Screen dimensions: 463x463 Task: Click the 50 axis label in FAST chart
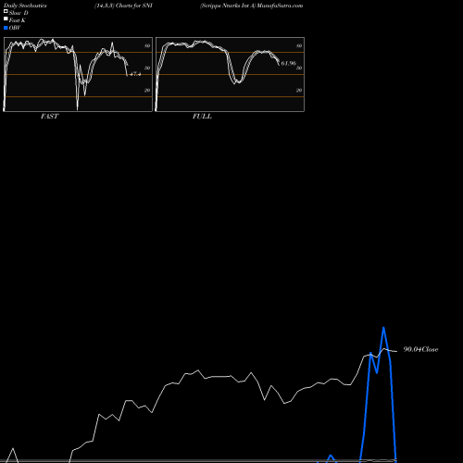click(147, 68)
